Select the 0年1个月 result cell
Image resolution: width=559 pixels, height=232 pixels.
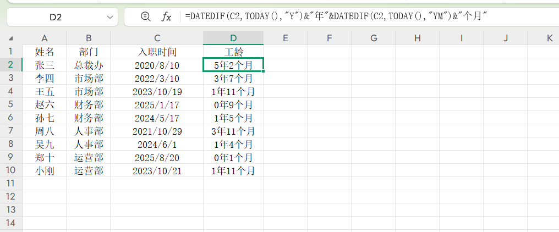(233, 157)
